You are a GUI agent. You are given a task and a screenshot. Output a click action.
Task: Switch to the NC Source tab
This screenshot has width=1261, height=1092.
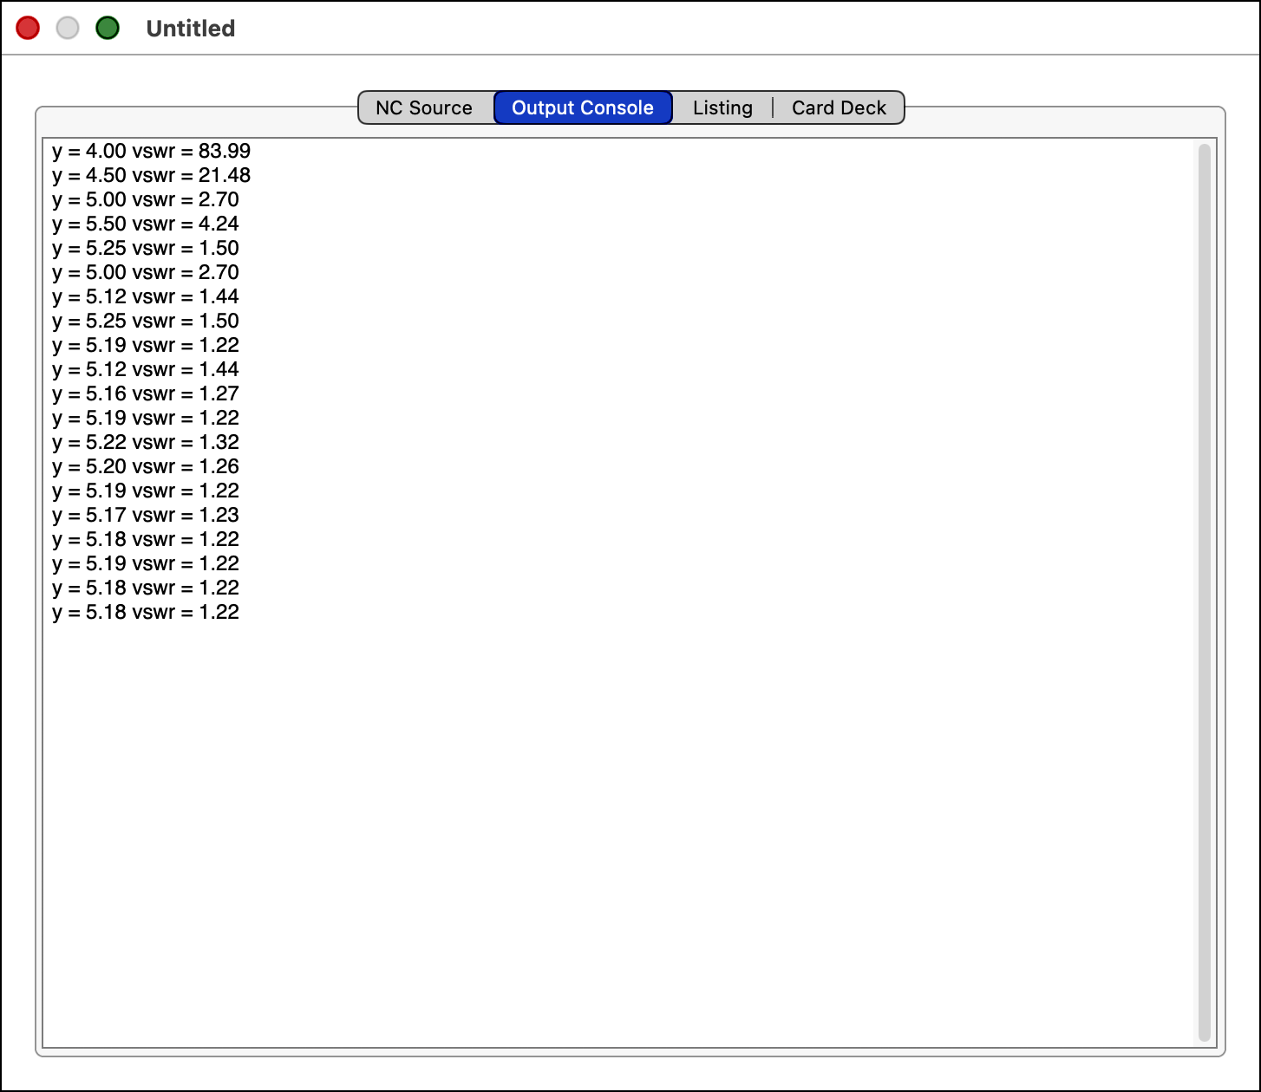coord(424,108)
